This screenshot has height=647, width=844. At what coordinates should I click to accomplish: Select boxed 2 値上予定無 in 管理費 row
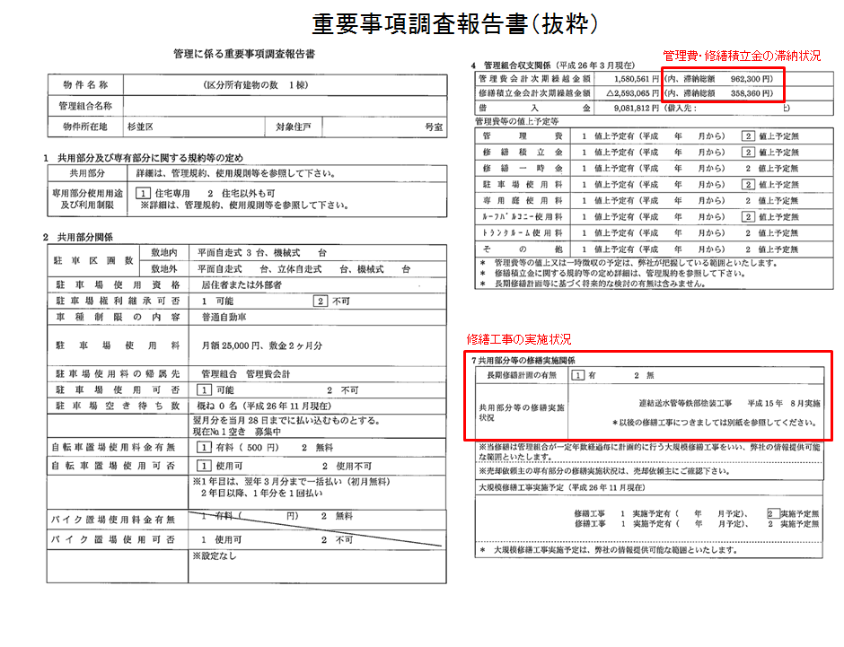770,136
